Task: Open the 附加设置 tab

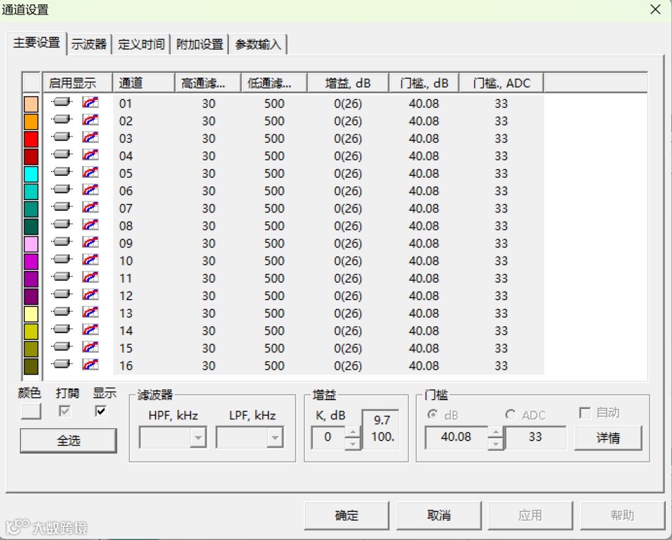Action: [200, 44]
